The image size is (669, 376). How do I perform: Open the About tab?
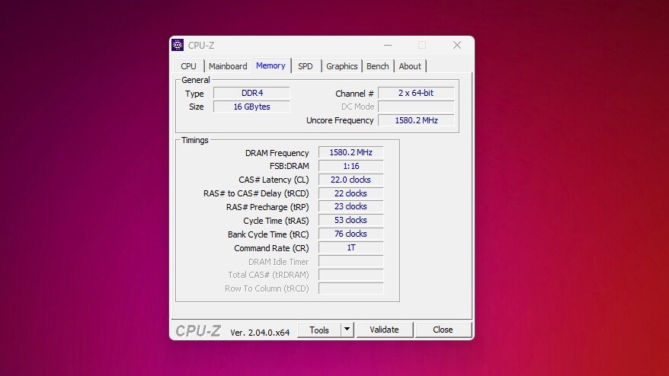pos(410,66)
